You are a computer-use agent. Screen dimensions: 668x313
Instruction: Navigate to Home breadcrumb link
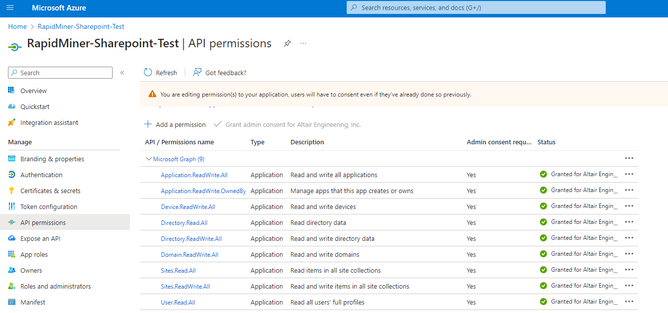[17, 26]
